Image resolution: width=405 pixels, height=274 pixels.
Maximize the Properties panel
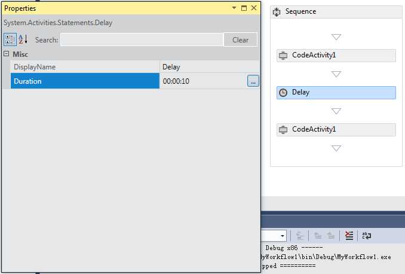[244, 8]
